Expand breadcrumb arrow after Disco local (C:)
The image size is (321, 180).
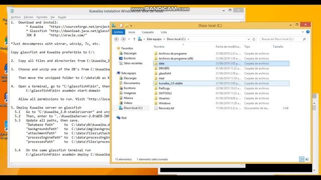coord(188,39)
